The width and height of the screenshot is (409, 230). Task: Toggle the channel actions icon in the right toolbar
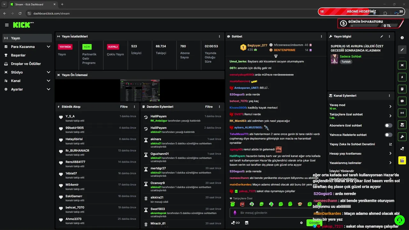coord(402,124)
